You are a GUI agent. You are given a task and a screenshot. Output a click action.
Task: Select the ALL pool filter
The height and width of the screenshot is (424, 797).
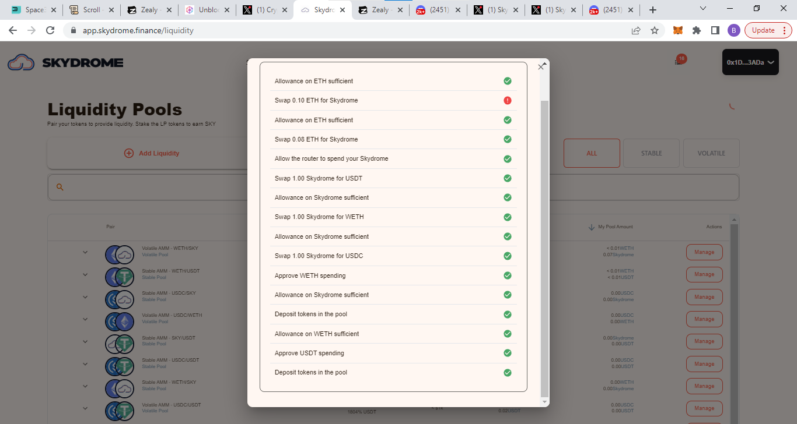point(591,153)
